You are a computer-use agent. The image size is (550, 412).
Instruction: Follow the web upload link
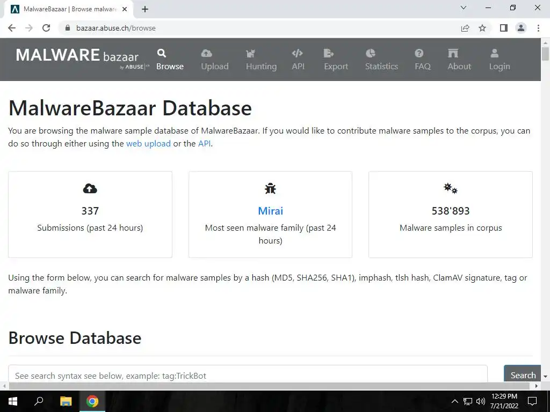pyautogui.click(x=148, y=144)
